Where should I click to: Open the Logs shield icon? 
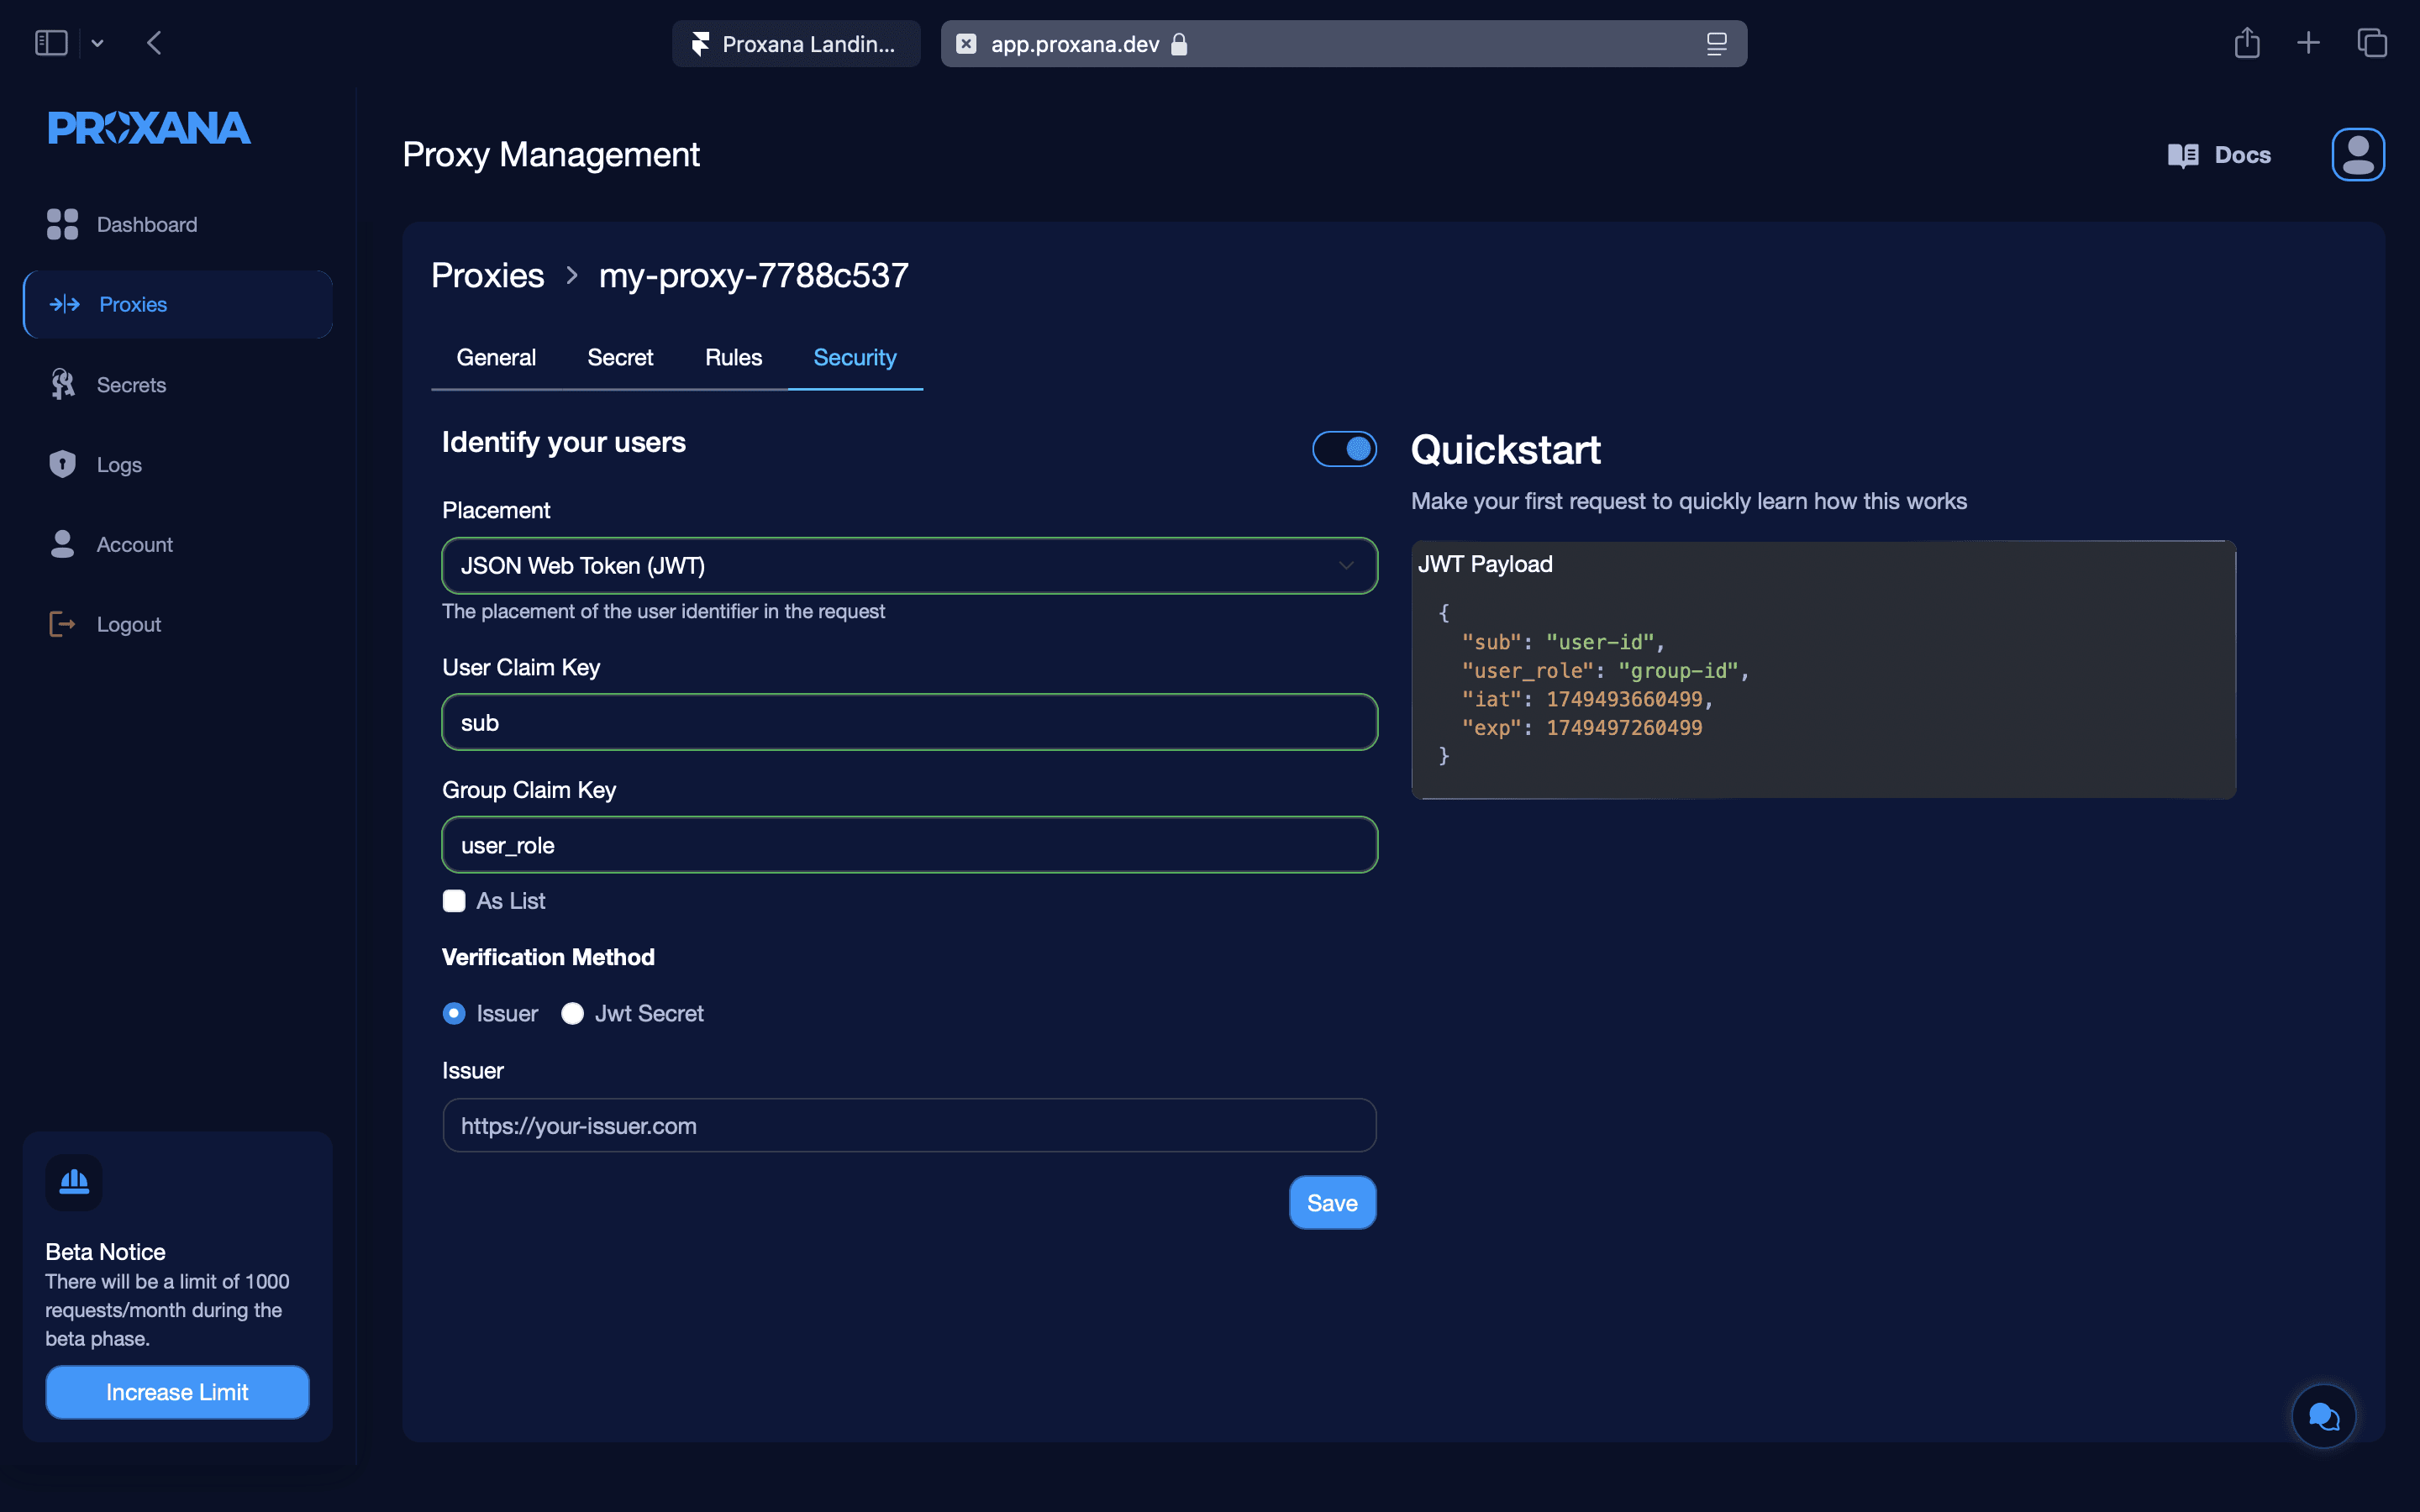(x=63, y=464)
